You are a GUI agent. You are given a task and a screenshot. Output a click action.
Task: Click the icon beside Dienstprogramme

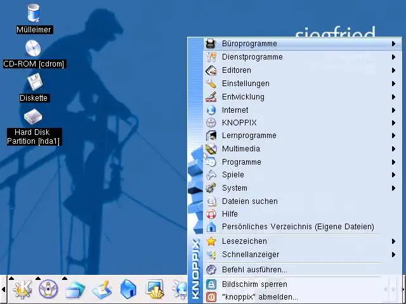pos(211,57)
